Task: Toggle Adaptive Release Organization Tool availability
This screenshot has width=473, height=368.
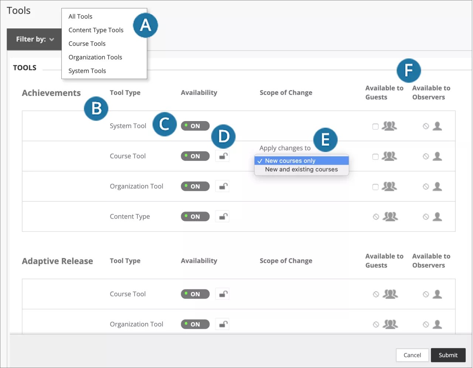Action: (x=195, y=324)
